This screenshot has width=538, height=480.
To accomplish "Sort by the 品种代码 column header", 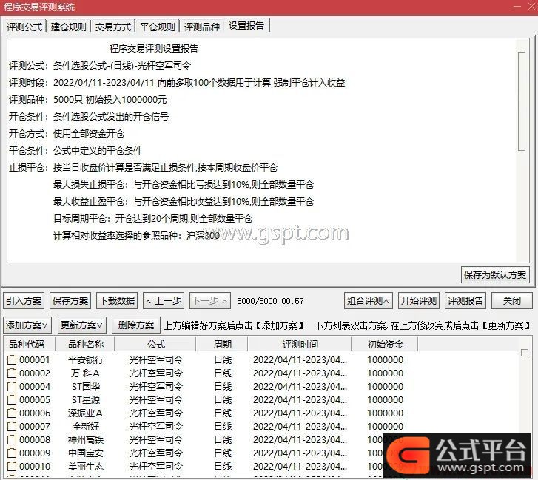I will (29, 344).
